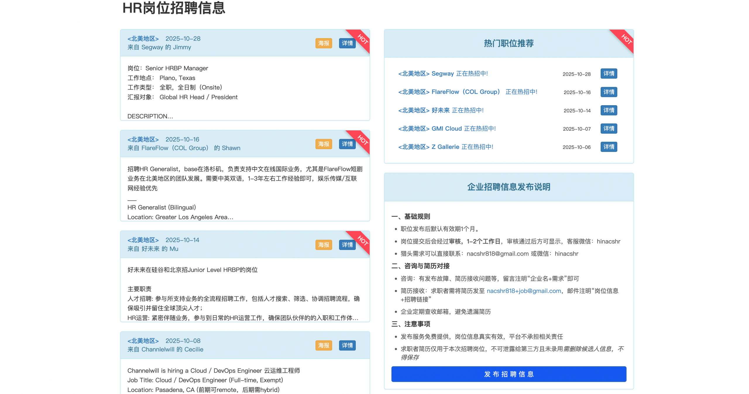This screenshot has height=394, width=749.
Task: Open 好未来 正在热招中 link
Action: (441, 110)
